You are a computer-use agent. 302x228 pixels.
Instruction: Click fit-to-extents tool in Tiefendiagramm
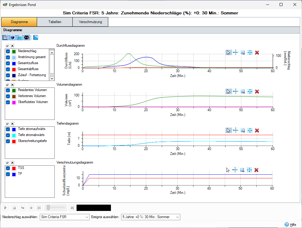(x=250, y=131)
